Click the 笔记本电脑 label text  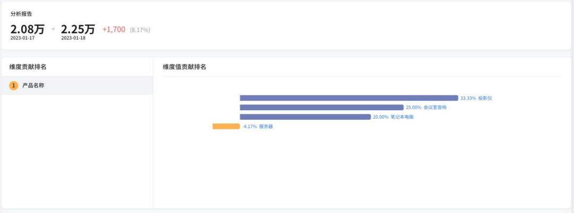[402, 117]
